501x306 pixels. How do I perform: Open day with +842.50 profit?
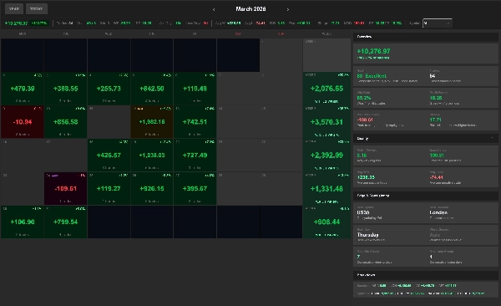[x=152, y=89]
